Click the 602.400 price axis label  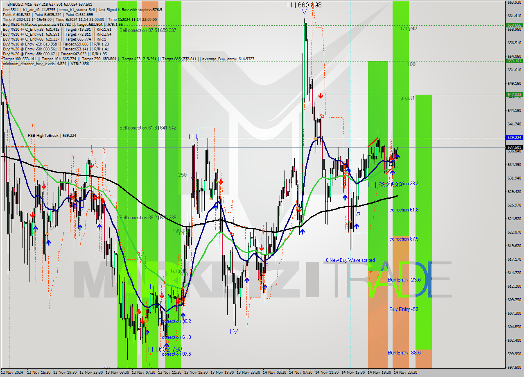[x=514, y=341]
